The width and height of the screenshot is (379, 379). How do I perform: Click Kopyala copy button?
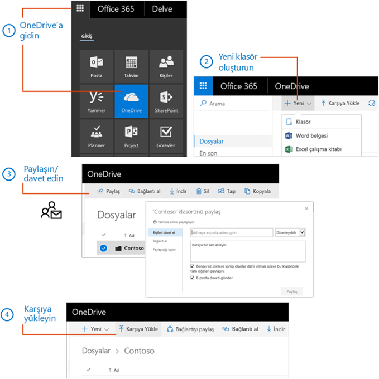coord(257,191)
